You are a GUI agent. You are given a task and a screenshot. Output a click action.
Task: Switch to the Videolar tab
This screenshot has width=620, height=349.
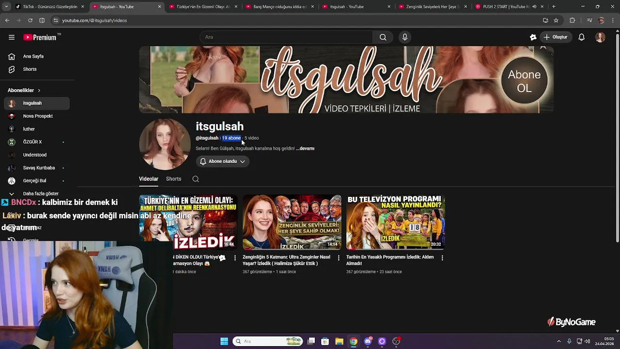149,179
